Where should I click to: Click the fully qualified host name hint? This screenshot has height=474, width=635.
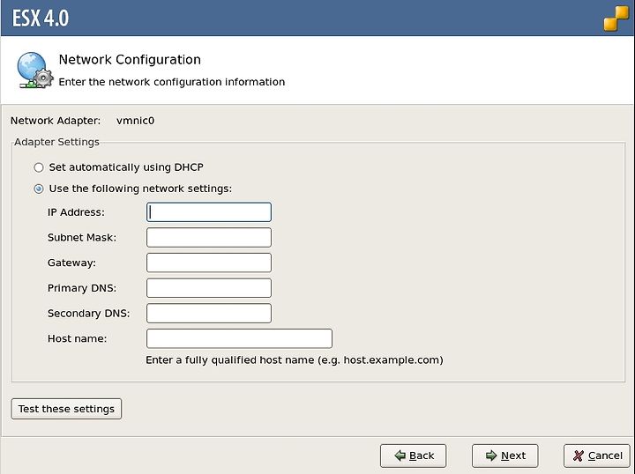pyautogui.click(x=295, y=360)
